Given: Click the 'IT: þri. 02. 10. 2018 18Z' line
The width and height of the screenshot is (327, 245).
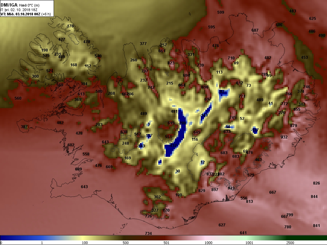Looking at the screenshot, I should click(19, 10).
